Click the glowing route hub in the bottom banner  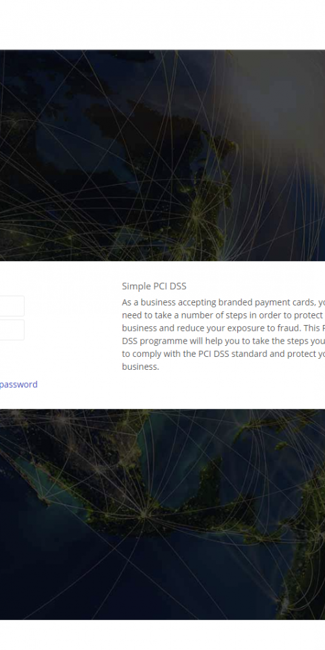(x=144, y=513)
